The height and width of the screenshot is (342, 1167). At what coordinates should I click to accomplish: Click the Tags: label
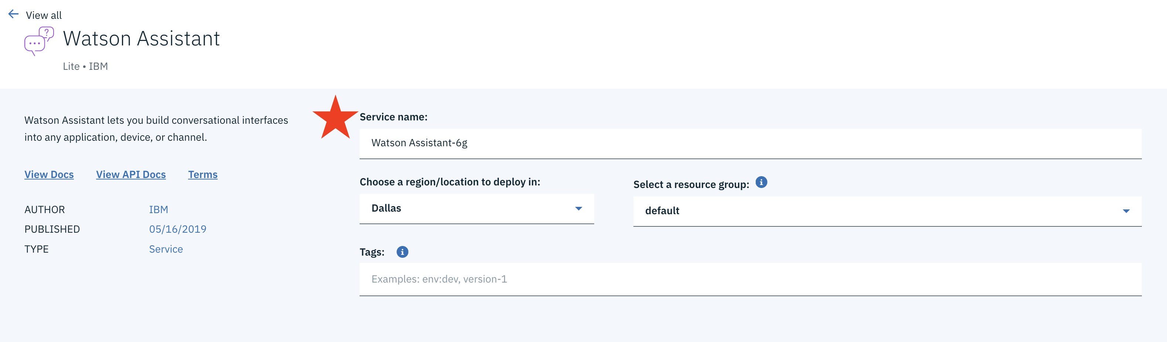(372, 252)
